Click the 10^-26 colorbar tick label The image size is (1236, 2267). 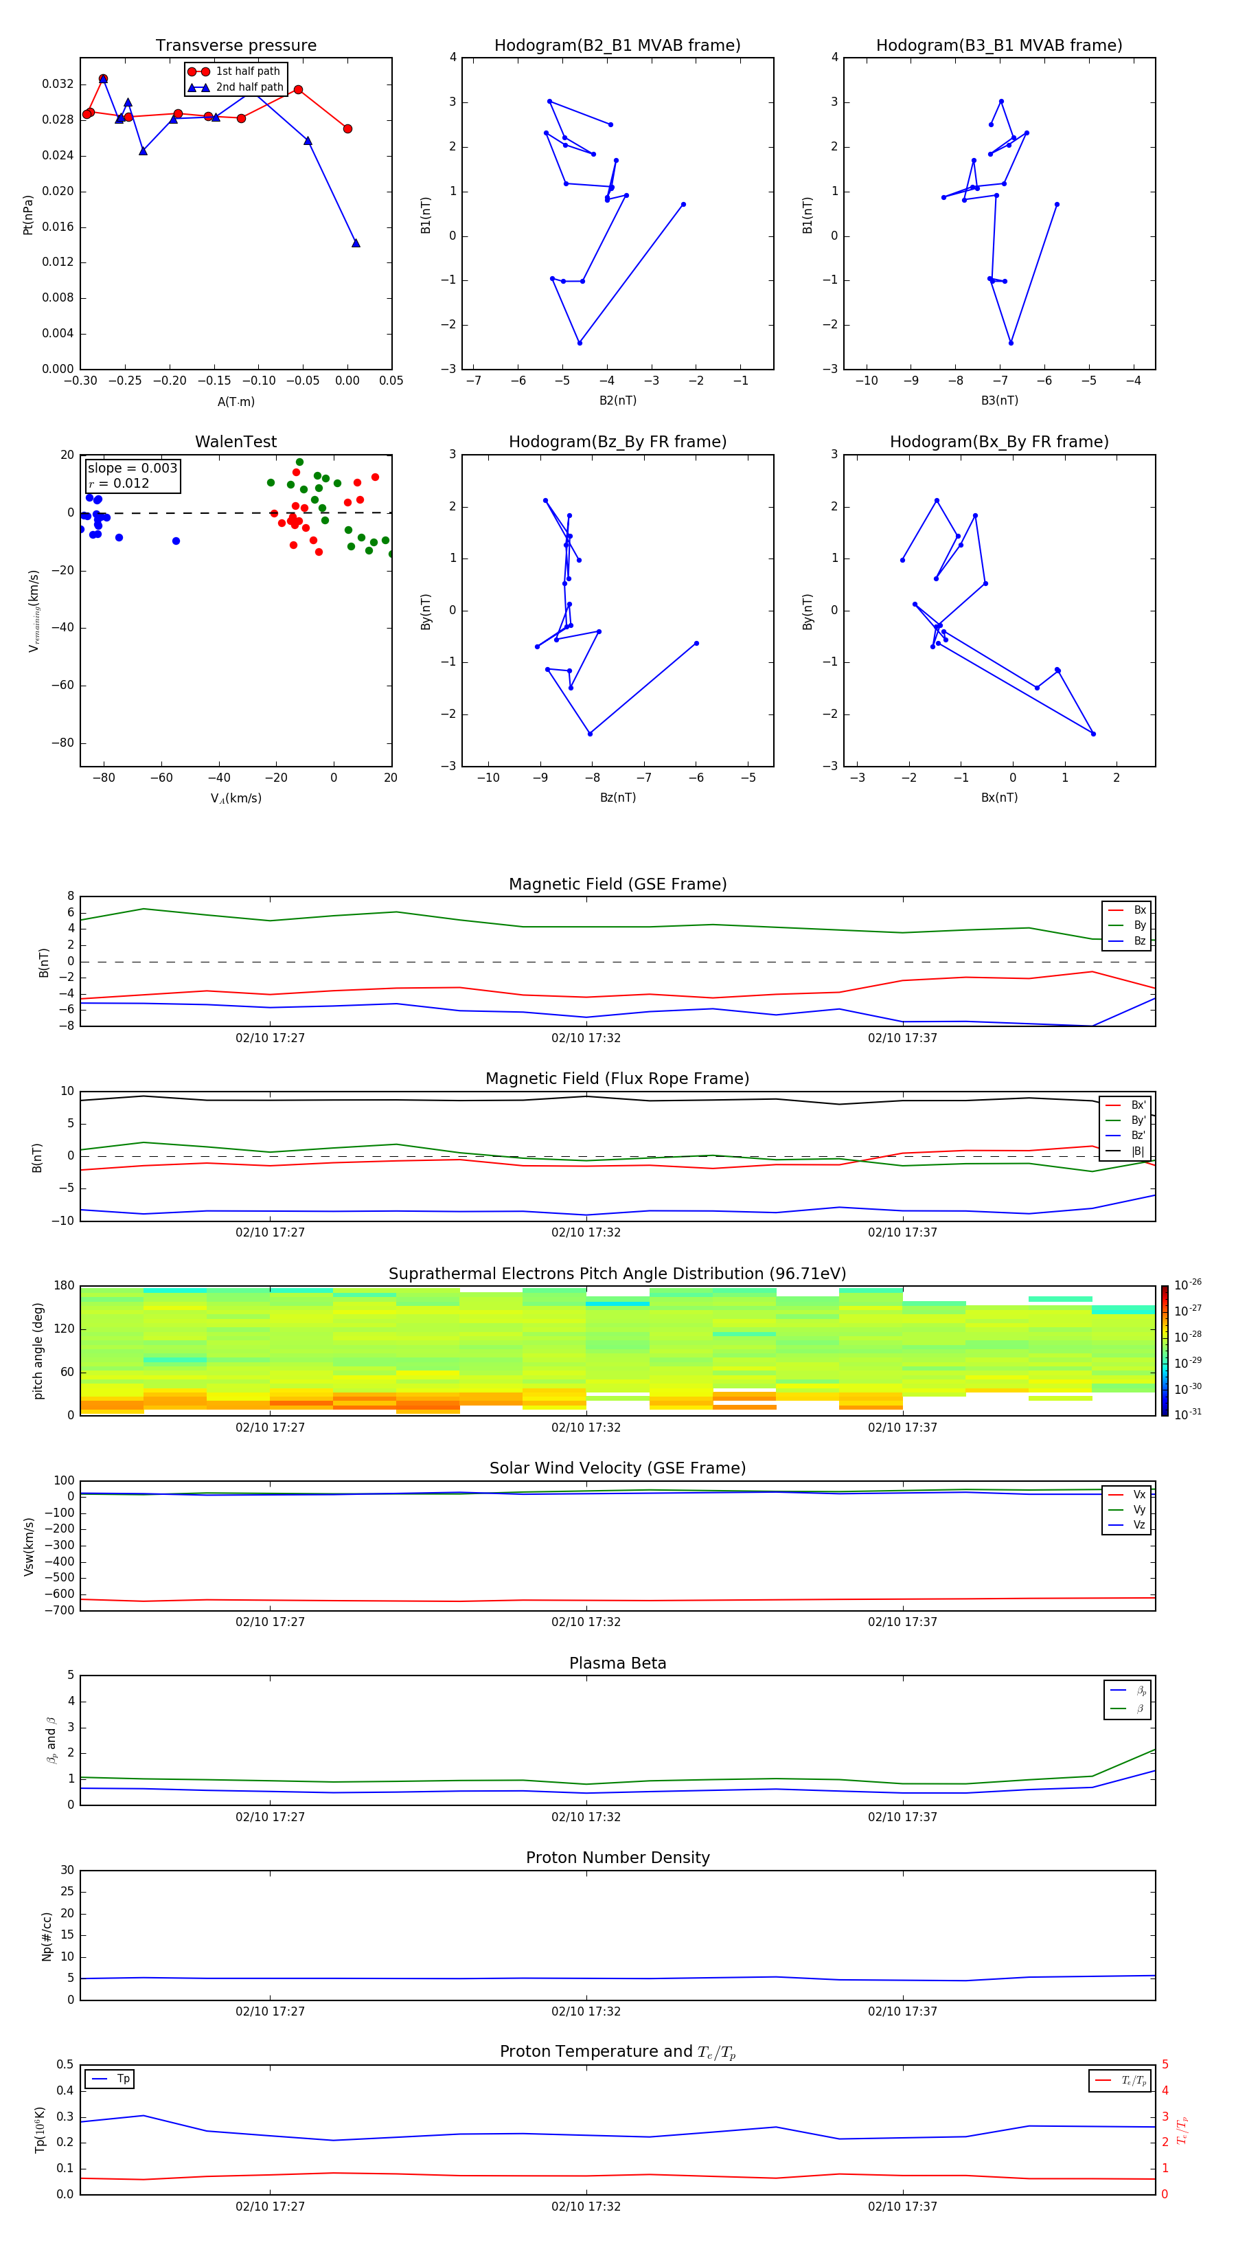click(1188, 1285)
